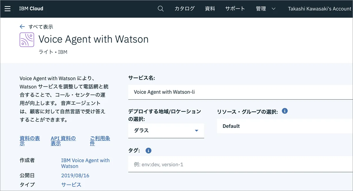This screenshot has width=353, height=191.
Task: Click the サービス type value
Action: pos(71,185)
